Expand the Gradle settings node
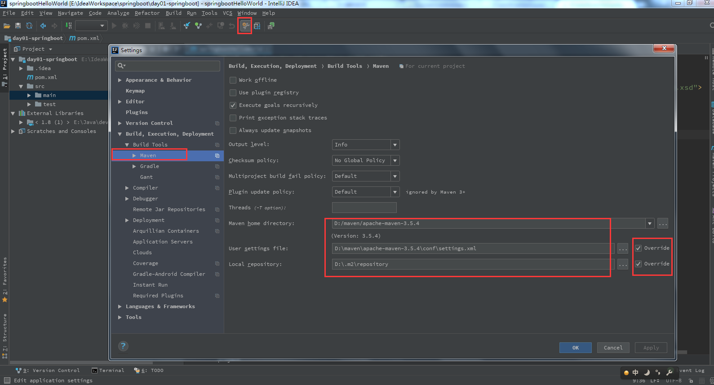 (134, 166)
